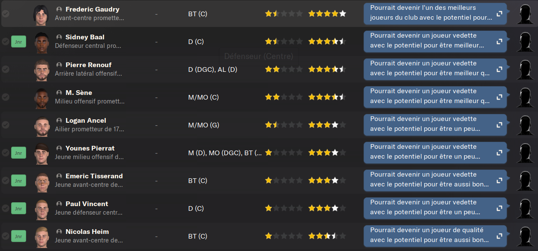Click the scout silhouette icon in Nicolas Heim's row
Screen dimensions: 538x251
pyautogui.click(x=525, y=236)
